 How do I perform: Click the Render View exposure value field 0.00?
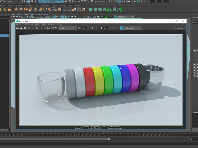tap(84, 28)
